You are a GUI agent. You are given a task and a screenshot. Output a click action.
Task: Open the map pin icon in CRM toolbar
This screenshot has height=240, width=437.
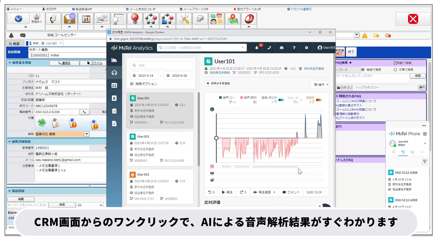233,19
